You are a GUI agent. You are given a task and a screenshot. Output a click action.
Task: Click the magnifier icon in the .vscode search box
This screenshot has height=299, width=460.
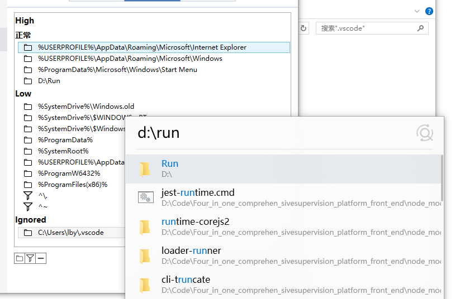click(x=420, y=28)
